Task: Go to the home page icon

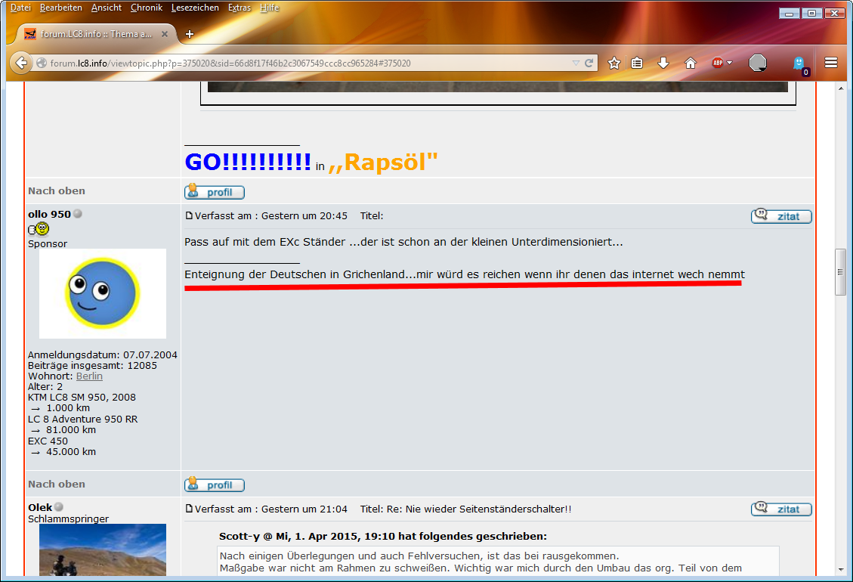Action: tap(690, 63)
